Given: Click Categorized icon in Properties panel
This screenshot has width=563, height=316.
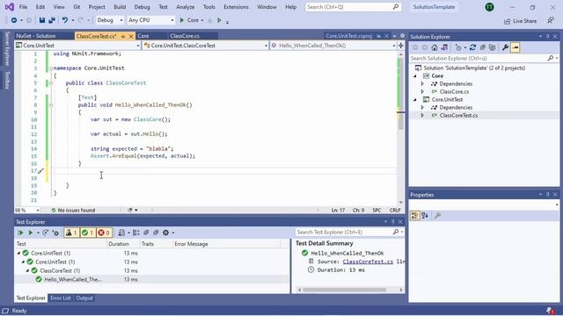Looking at the screenshot, I should [x=414, y=215].
